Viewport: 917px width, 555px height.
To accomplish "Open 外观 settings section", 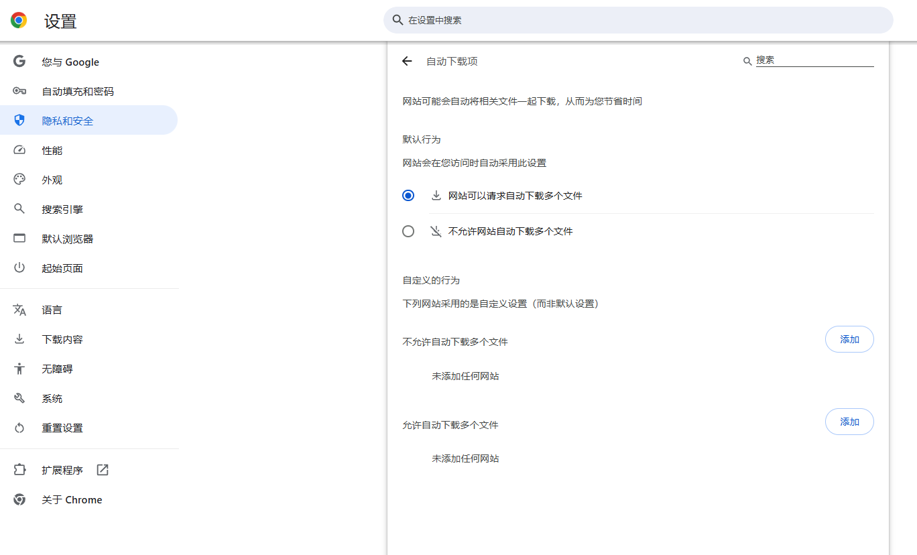I will pos(89,180).
